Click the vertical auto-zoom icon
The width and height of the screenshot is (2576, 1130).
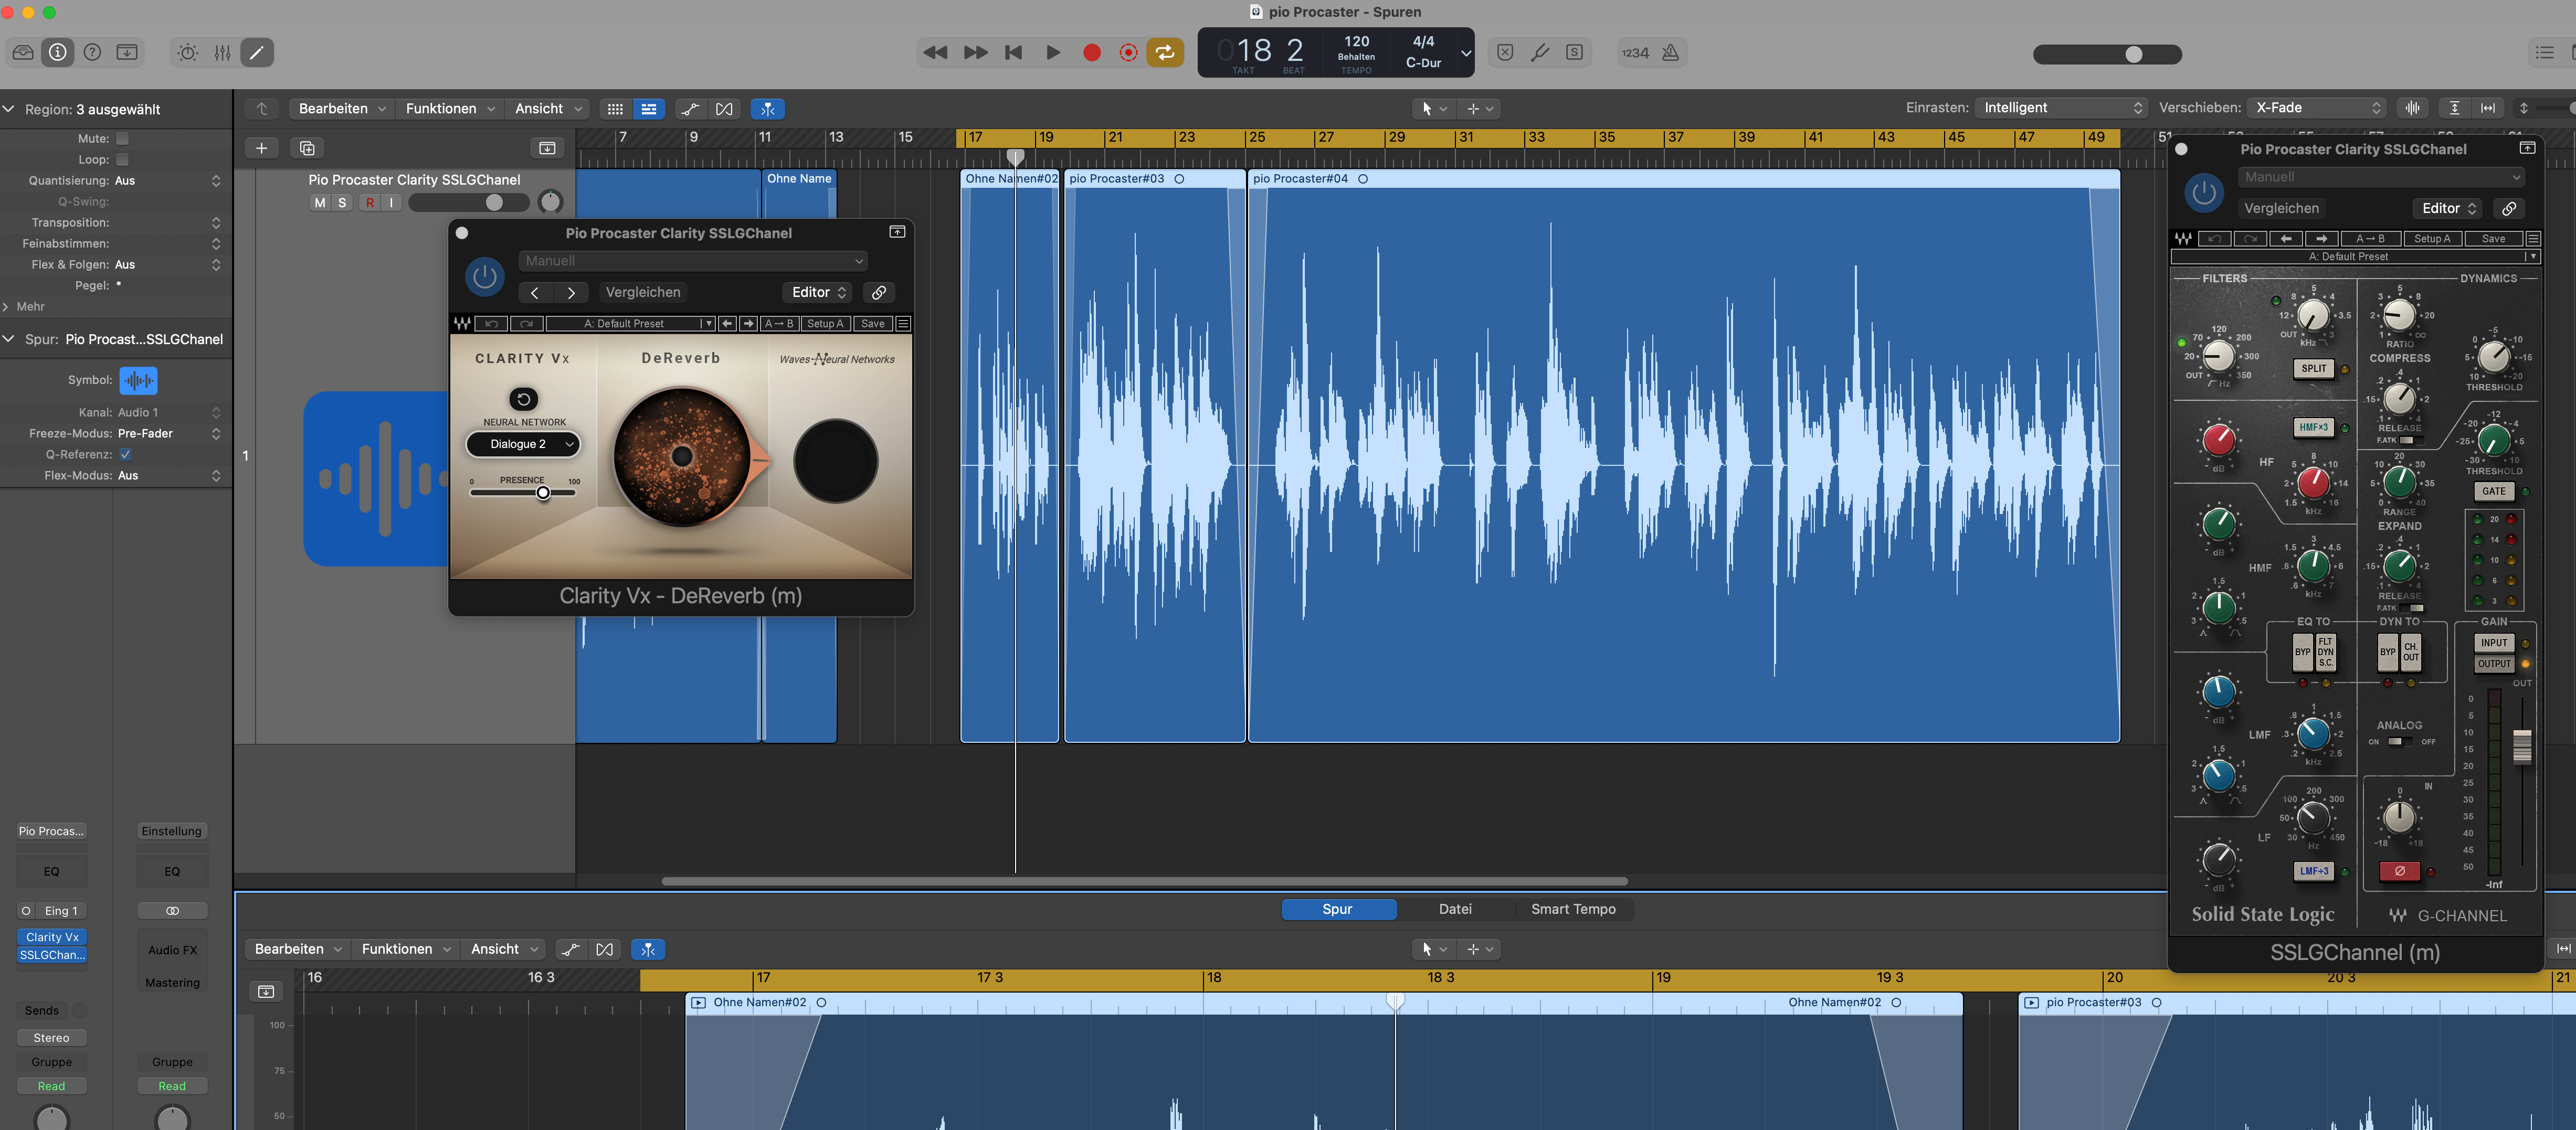pos(2454,108)
